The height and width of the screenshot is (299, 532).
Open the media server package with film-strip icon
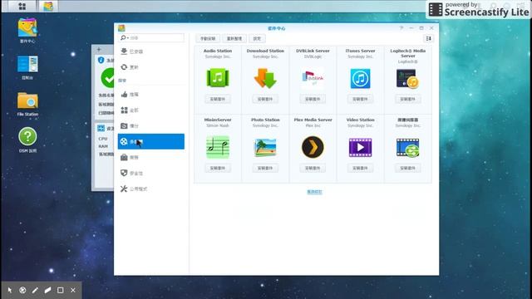point(407,147)
